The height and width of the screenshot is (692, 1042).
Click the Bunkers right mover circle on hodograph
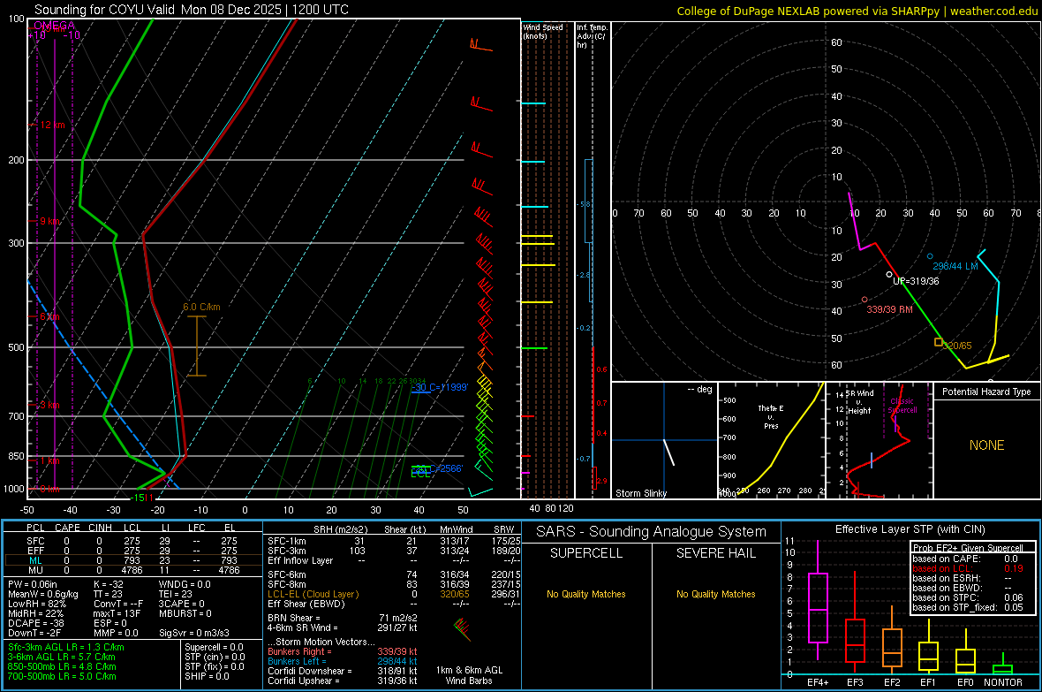[x=865, y=300]
